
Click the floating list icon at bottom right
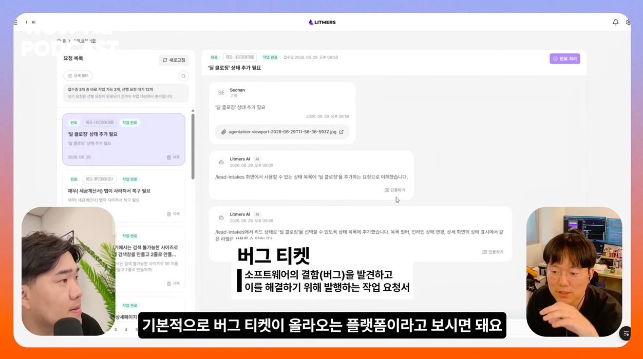pos(626,334)
